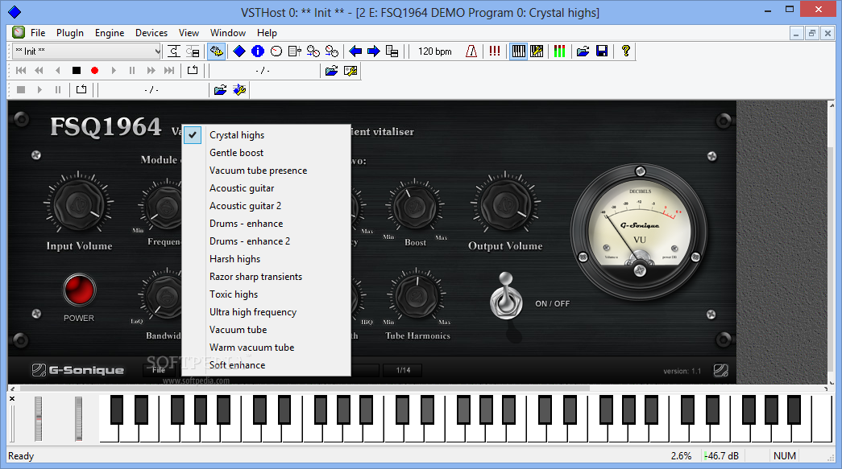Click the plugin File button at bottom
Viewport: 842px width, 469px height.
pyautogui.click(x=159, y=370)
